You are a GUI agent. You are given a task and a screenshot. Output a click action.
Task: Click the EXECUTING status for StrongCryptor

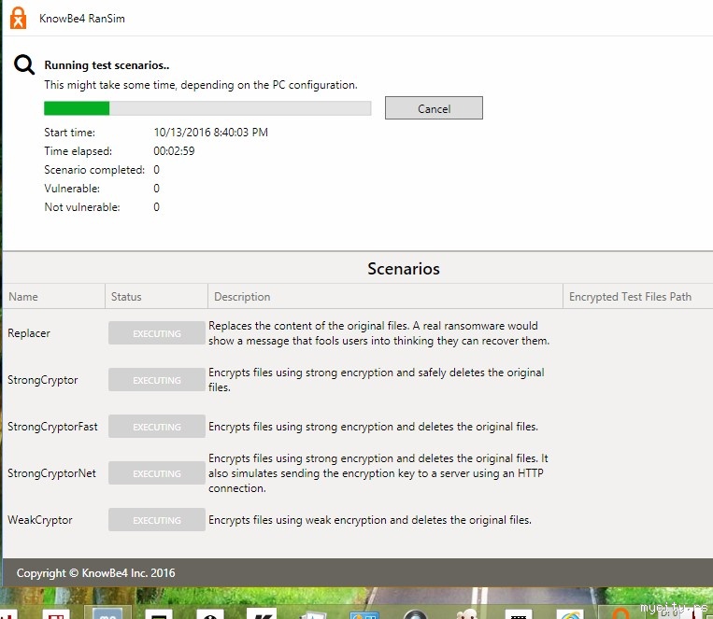click(156, 380)
